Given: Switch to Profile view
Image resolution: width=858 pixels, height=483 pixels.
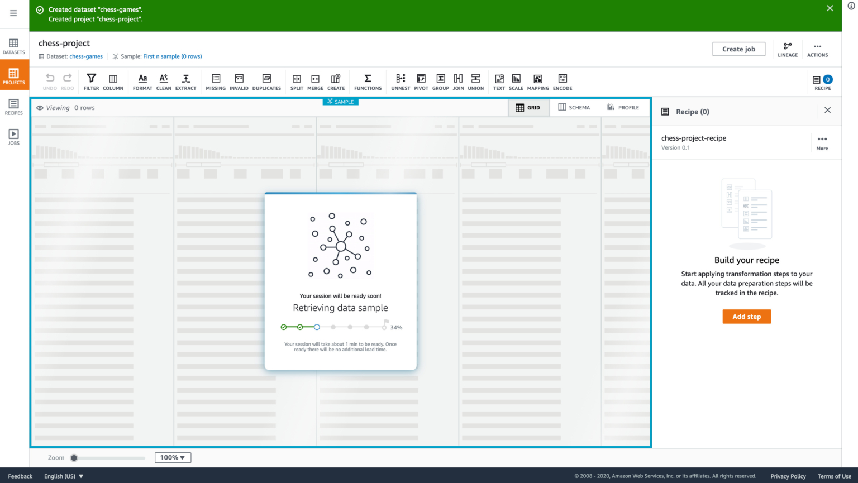Looking at the screenshot, I should [623, 108].
